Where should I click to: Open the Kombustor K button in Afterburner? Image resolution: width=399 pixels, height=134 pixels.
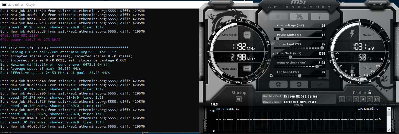[278, 17]
